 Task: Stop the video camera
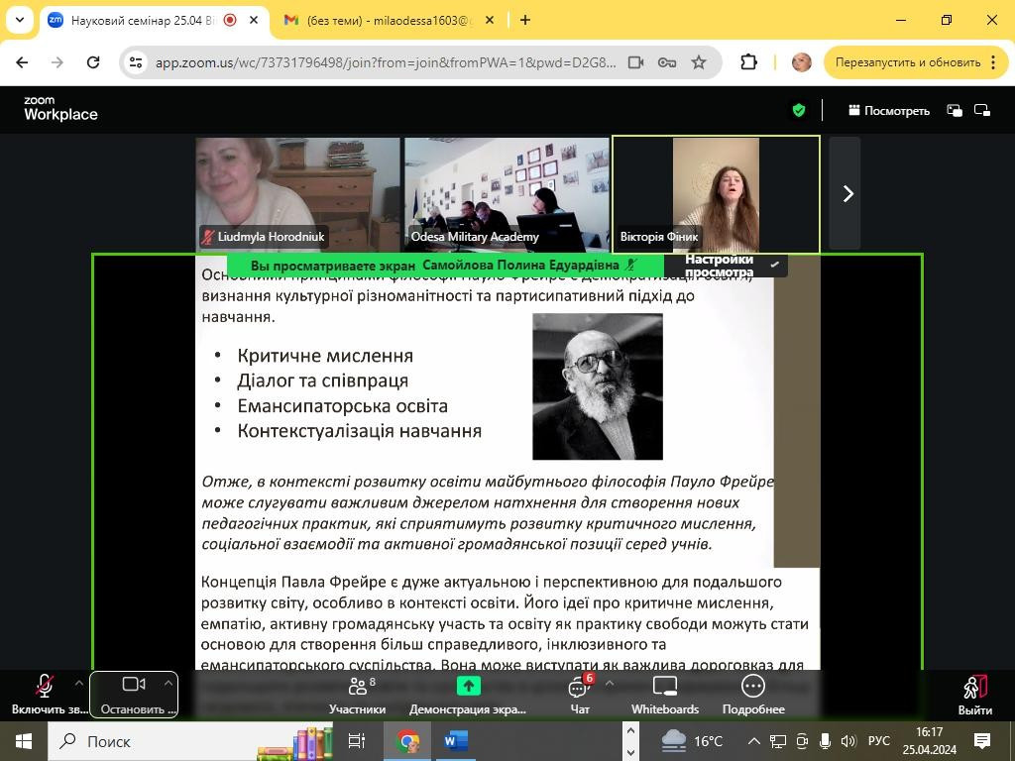coord(134,694)
